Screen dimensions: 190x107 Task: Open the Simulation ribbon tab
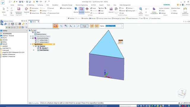(x=55, y=5)
